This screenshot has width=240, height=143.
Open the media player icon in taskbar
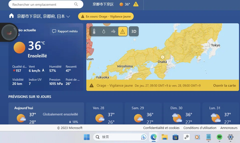pos(197,137)
